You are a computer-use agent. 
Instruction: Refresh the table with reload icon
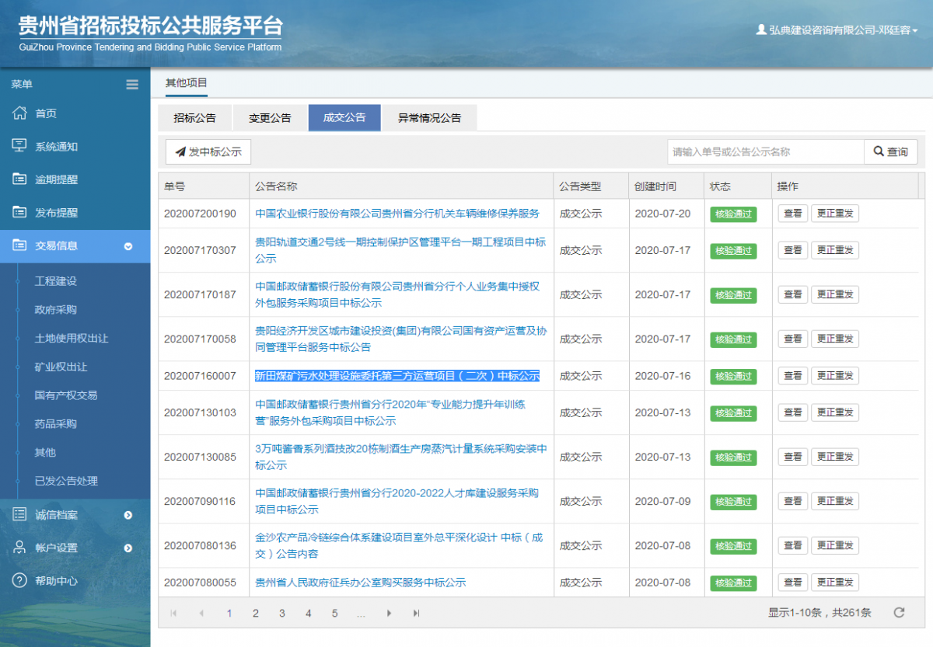coord(899,612)
